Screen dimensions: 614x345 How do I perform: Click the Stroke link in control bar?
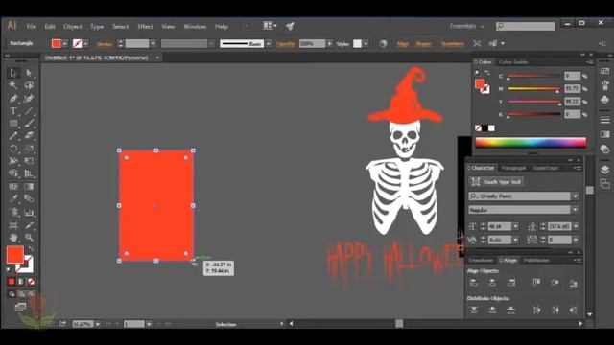tap(105, 44)
